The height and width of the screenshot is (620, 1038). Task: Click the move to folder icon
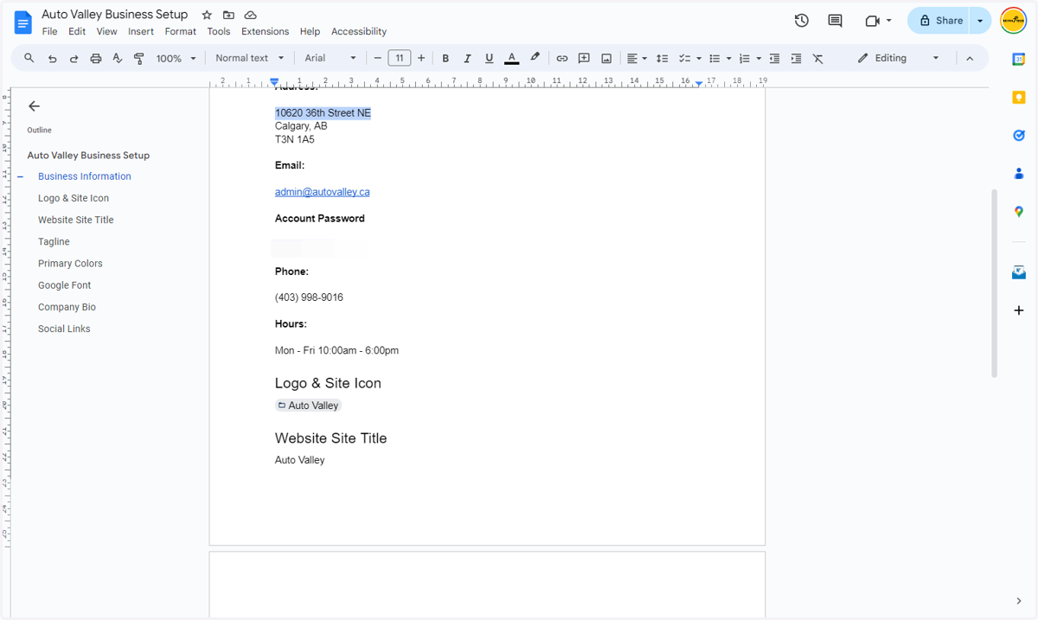228,16
